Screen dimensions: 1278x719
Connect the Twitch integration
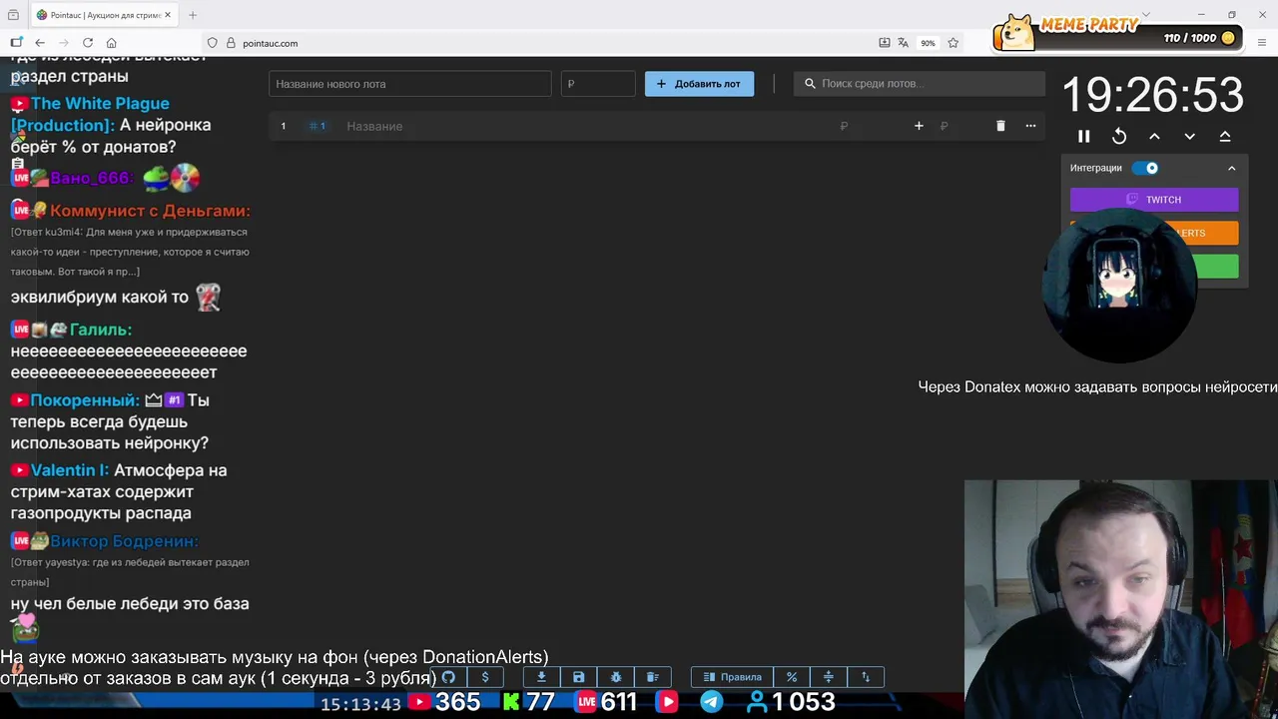1154,200
